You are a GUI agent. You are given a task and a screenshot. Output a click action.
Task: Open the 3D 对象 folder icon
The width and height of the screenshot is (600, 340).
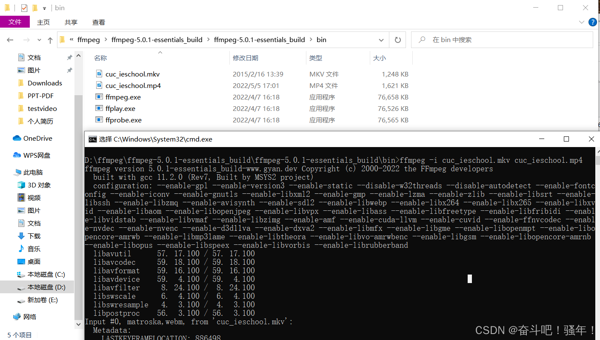(21, 185)
